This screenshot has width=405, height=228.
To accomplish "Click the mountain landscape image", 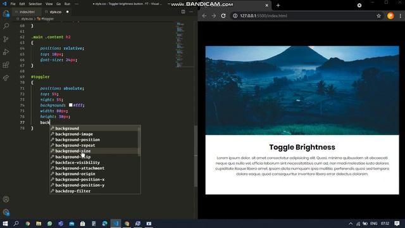I will click(302, 91).
